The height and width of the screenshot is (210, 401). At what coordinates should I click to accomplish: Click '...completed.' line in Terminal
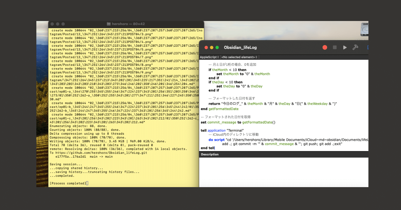[x=62, y=176]
